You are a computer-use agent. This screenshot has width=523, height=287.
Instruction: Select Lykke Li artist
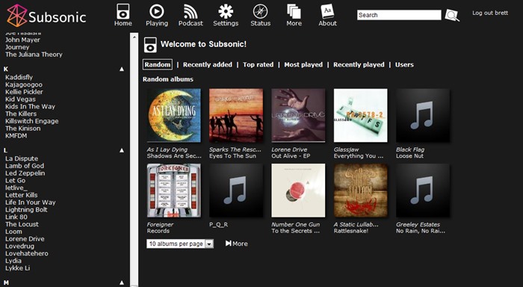coord(18,268)
